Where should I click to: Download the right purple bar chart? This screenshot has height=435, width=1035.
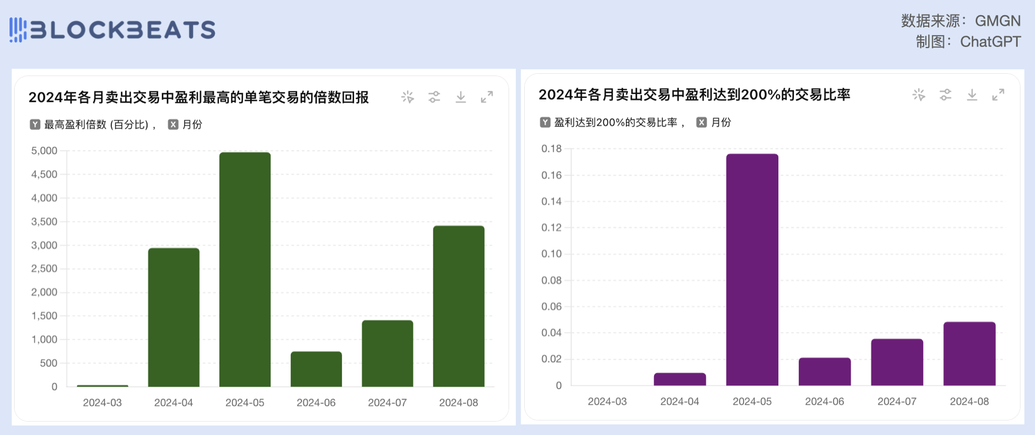click(x=972, y=95)
